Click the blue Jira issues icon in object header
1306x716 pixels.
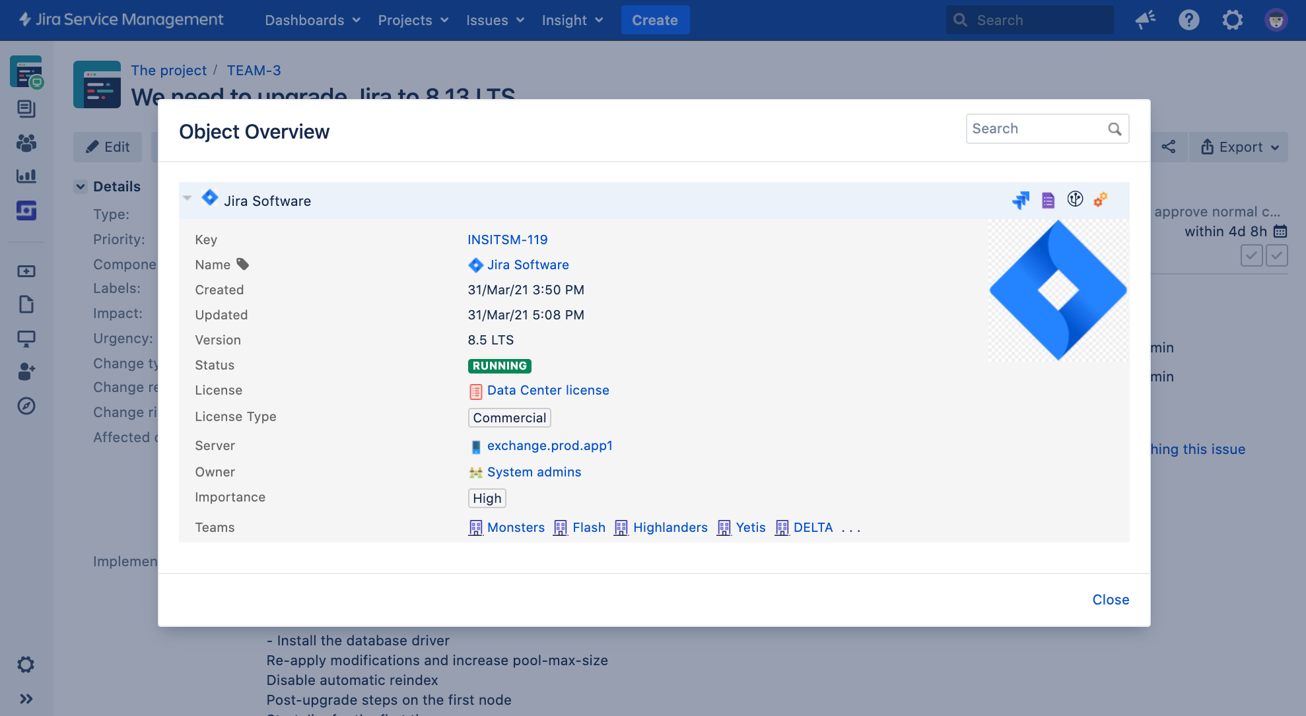click(1021, 200)
